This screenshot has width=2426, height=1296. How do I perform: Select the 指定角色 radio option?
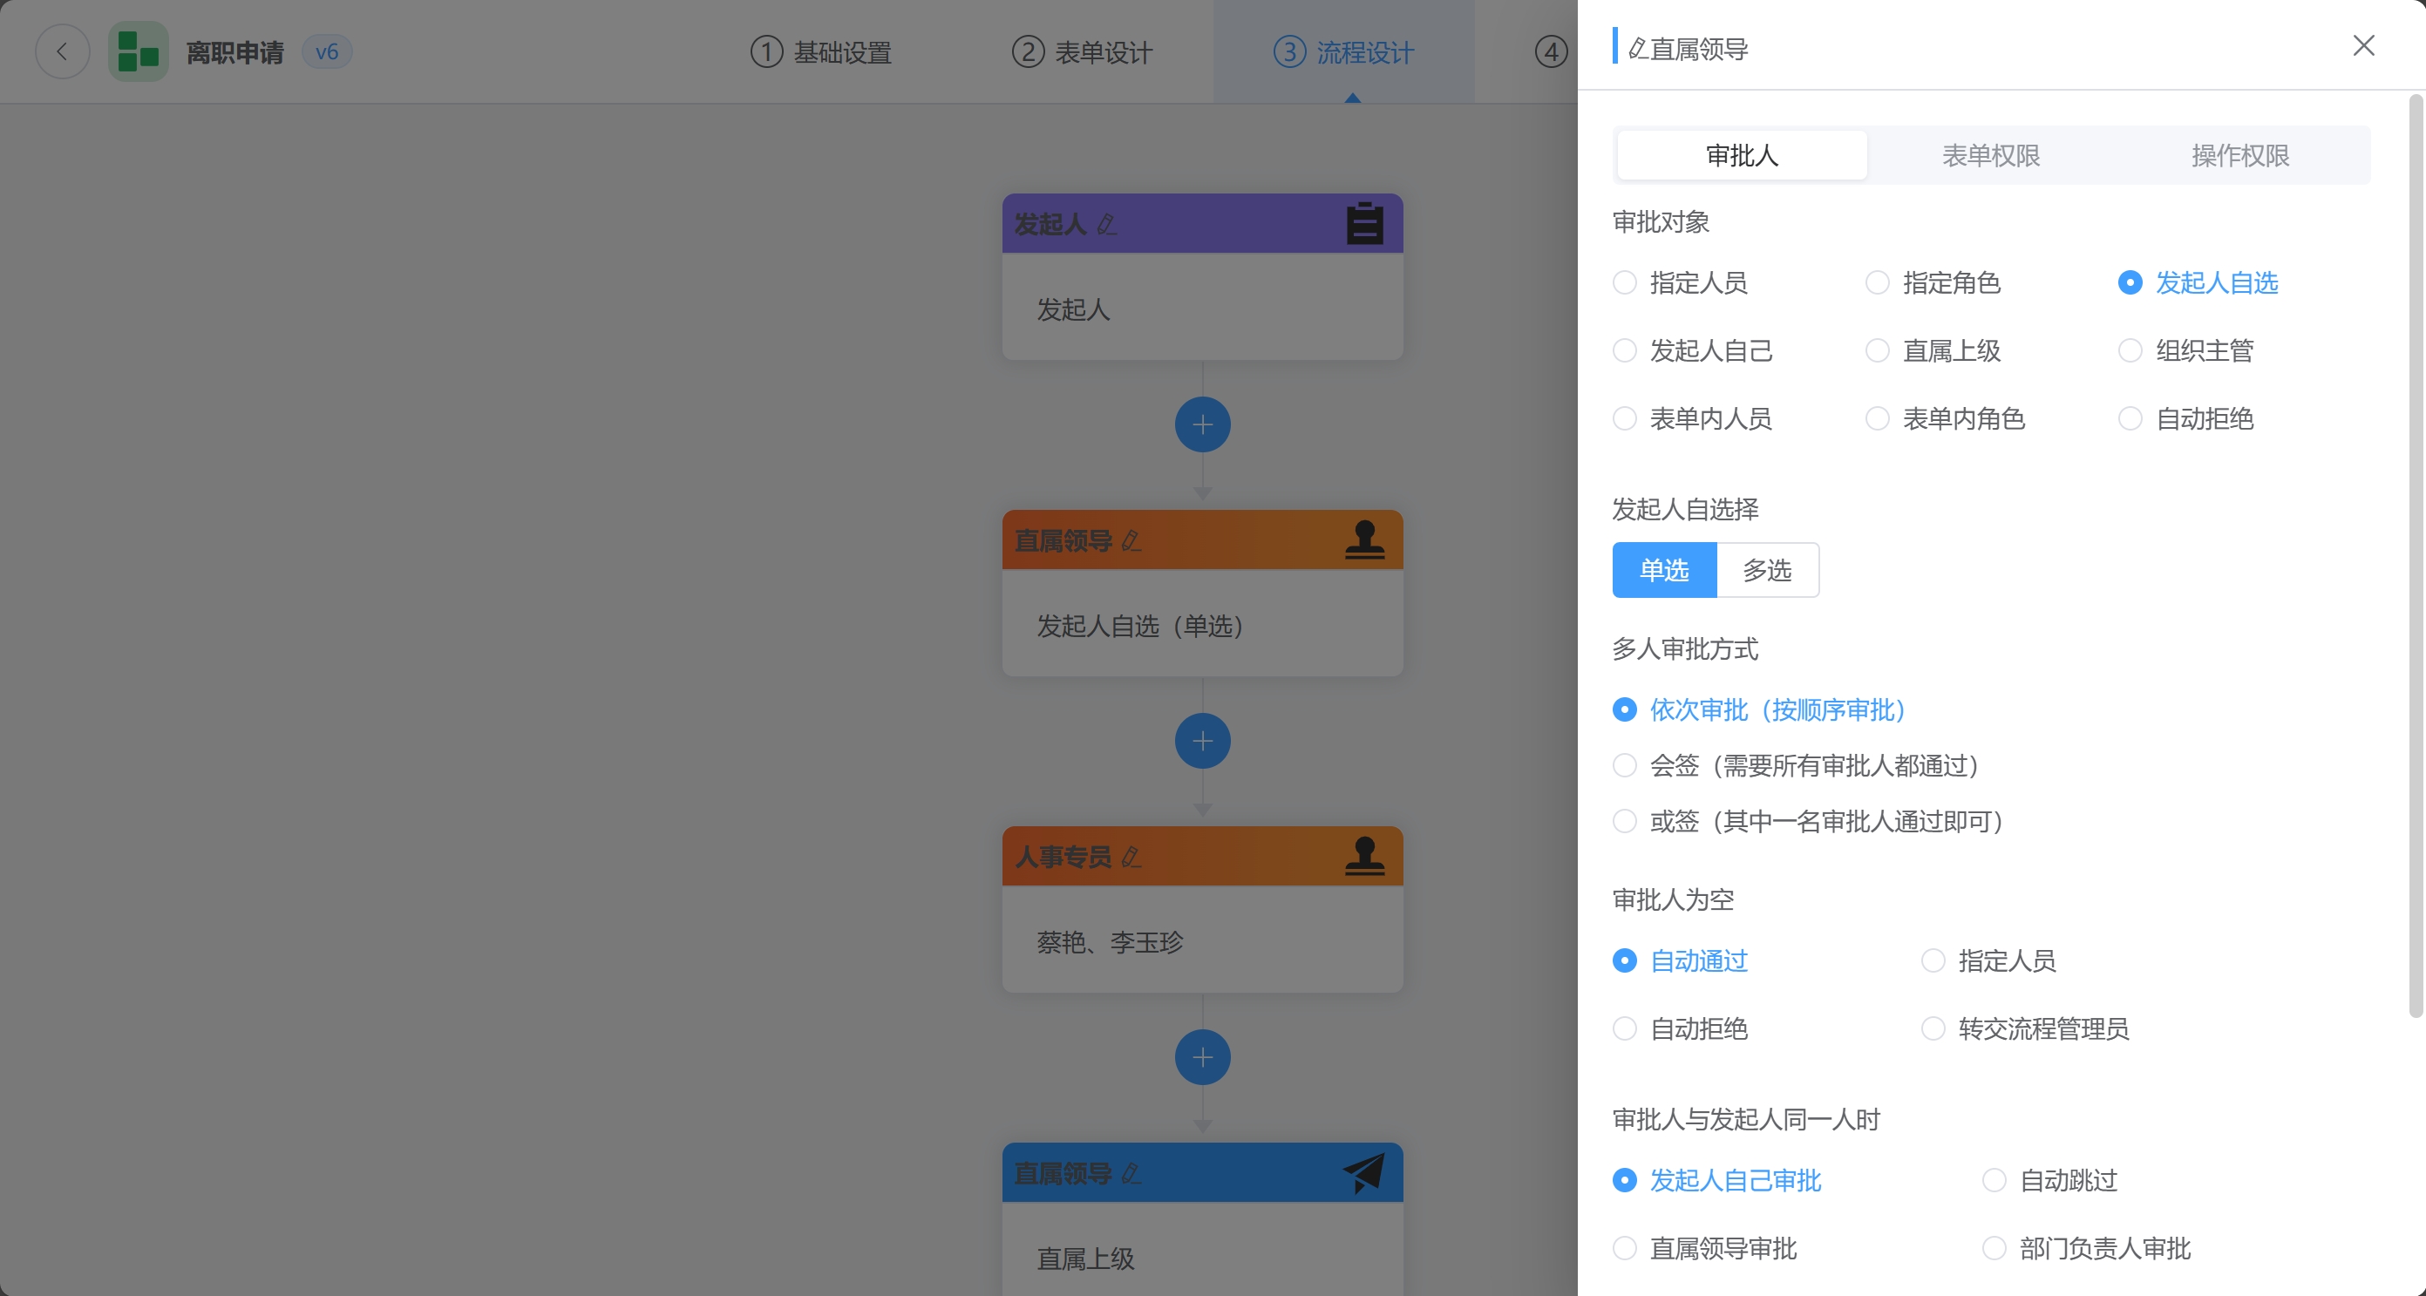click(1878, 282)
